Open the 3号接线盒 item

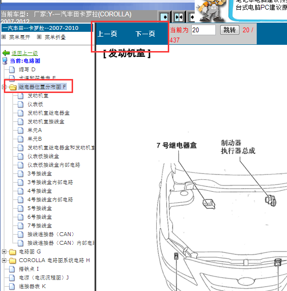[x=39, y=173]
